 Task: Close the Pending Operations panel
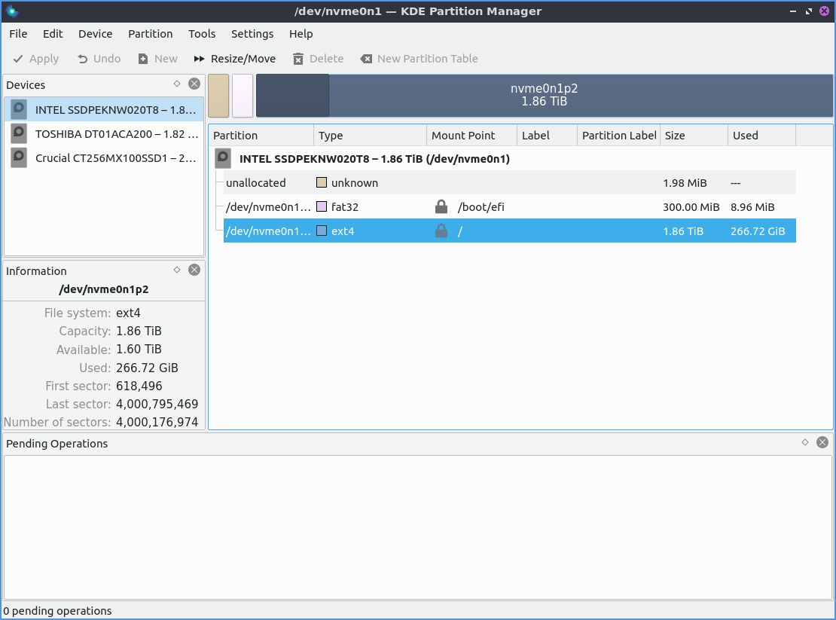click(822, 442)
